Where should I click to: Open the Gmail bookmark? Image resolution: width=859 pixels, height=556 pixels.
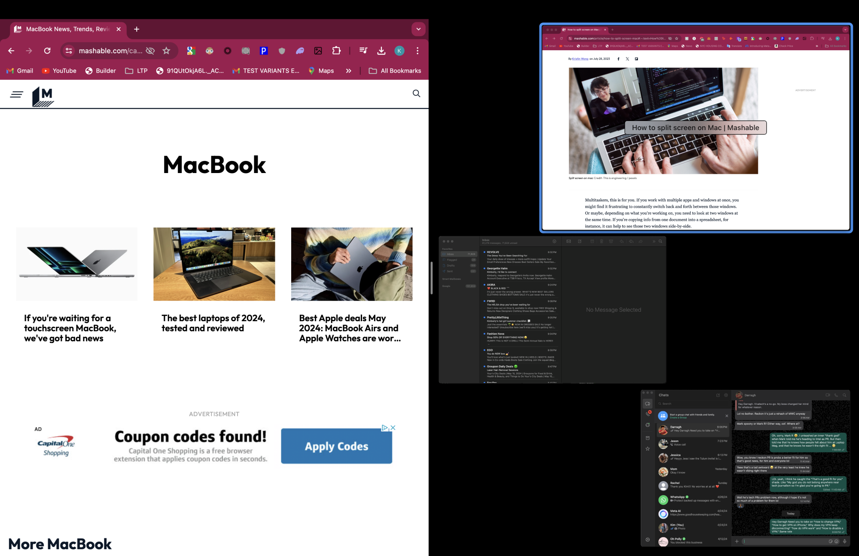pyautogui.click(x=20, y=71)
